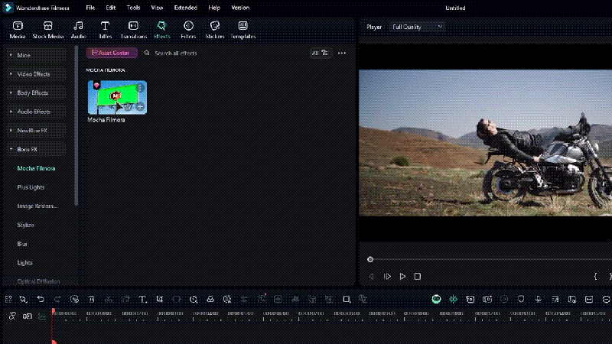Open the File menu
Image resolution: width=612 pixels, height=344 pixels.
90,8
